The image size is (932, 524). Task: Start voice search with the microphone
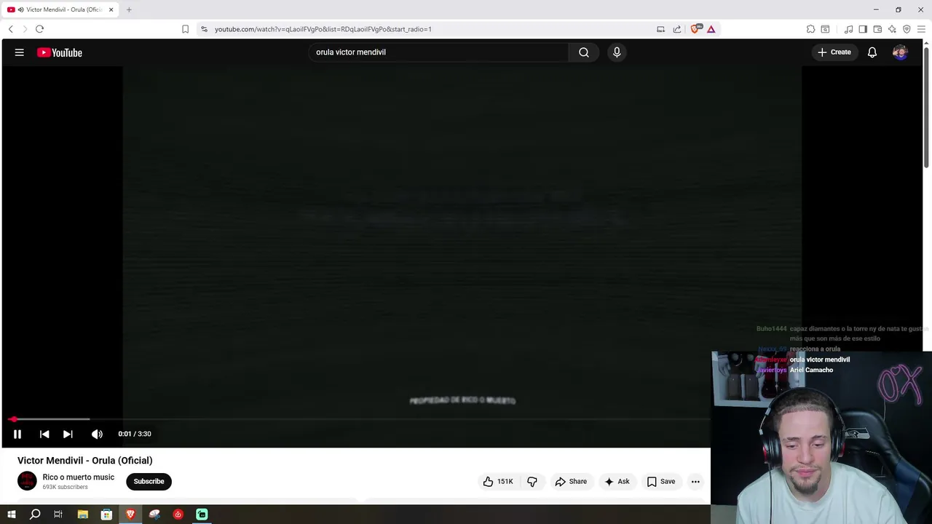(x=617, y=52)
